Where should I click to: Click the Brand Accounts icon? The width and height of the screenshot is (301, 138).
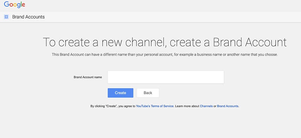coord(6,17)
